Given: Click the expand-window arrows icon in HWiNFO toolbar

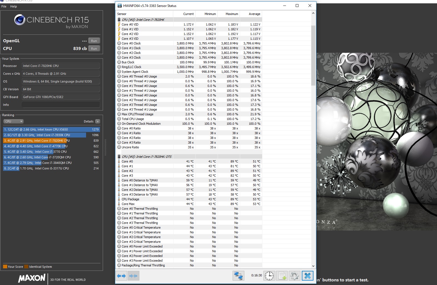Looking at the screenshot, I should (x=122, y=276).
